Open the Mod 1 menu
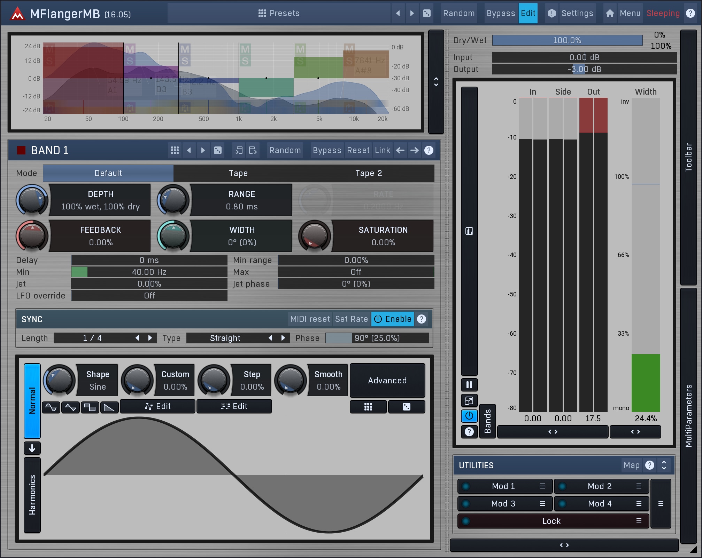 pos(542,486)
